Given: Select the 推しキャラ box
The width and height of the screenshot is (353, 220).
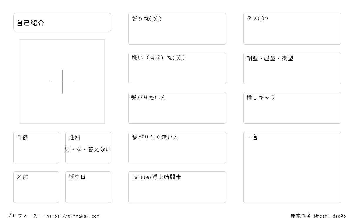Looking at the screenshot, I should coord(292,108).
